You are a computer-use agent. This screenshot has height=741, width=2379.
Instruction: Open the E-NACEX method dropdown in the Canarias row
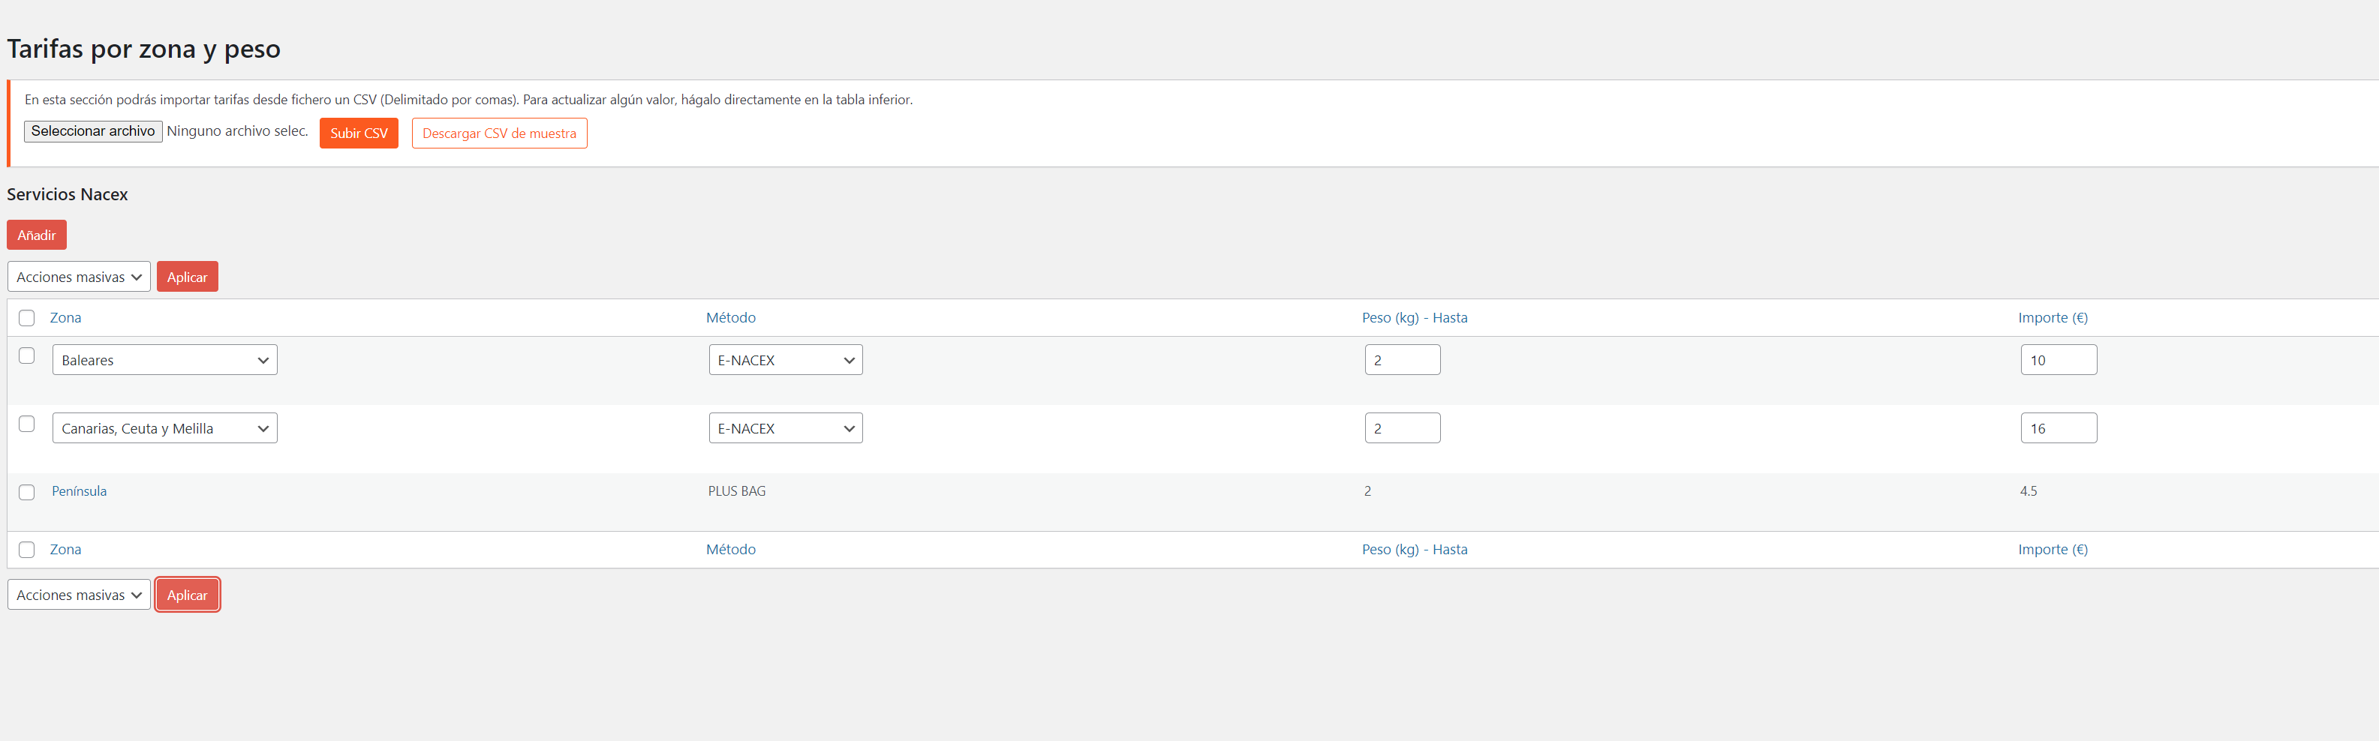point(785,428)
